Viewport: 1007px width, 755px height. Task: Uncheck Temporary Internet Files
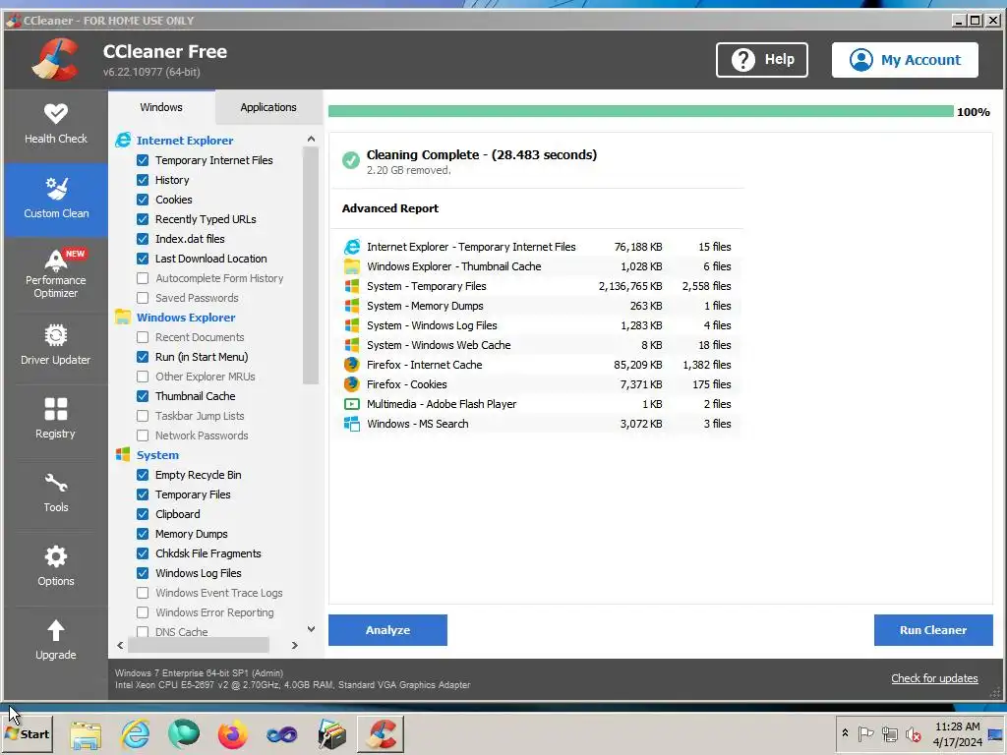[143, 160]
